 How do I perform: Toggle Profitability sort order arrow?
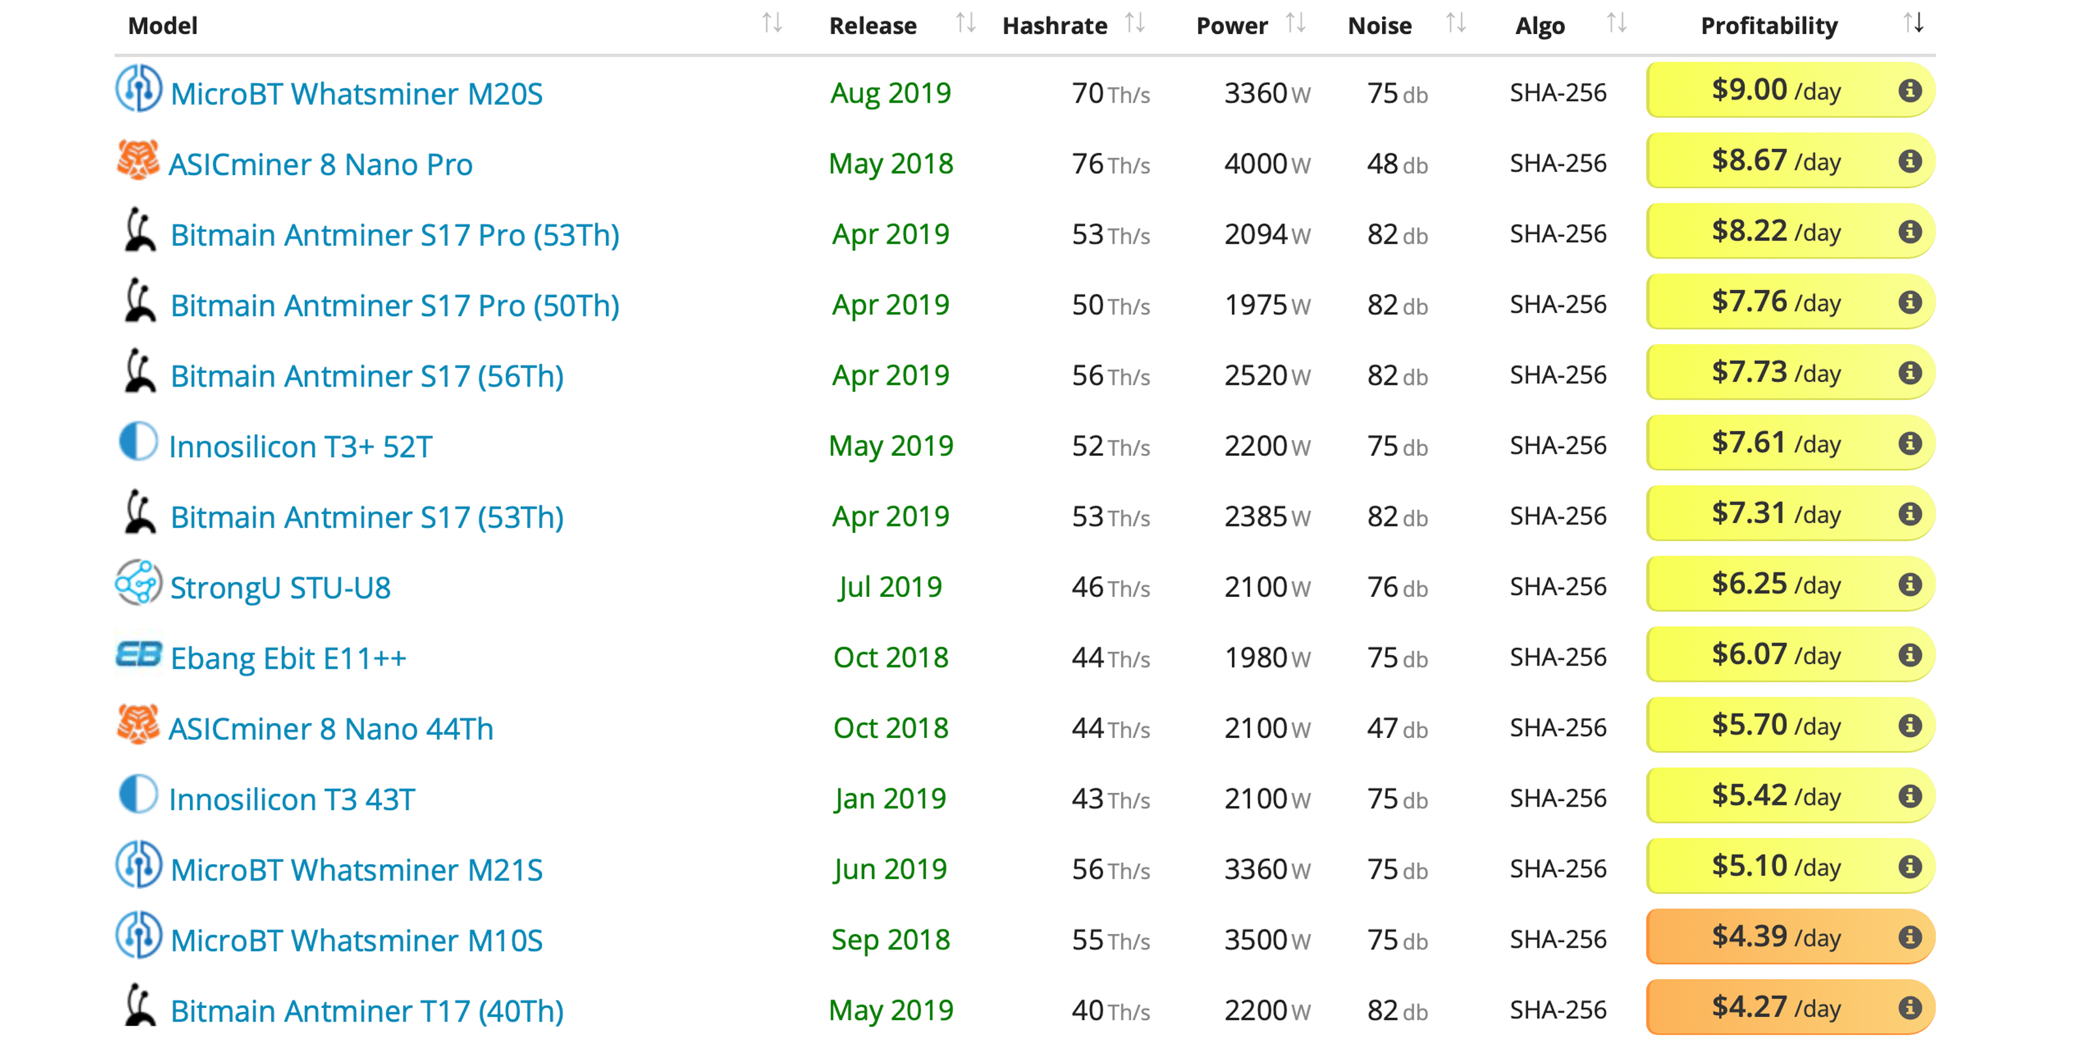[x=1913, y=24]
